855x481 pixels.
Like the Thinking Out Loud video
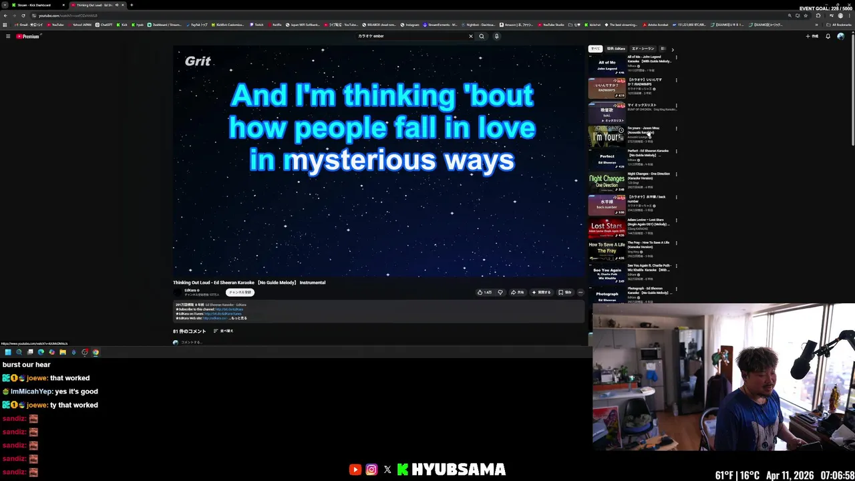485,292
